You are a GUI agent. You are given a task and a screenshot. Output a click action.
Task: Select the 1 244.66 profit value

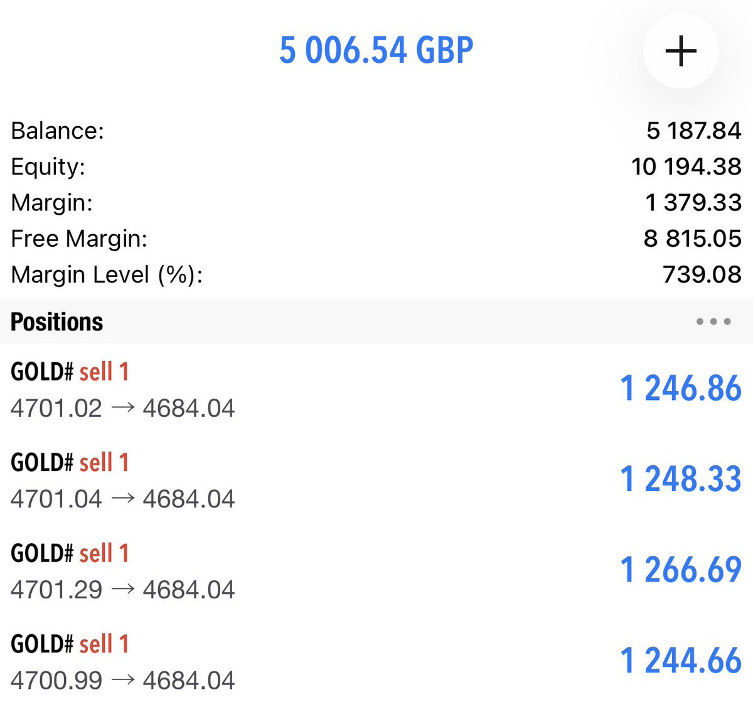681,661
